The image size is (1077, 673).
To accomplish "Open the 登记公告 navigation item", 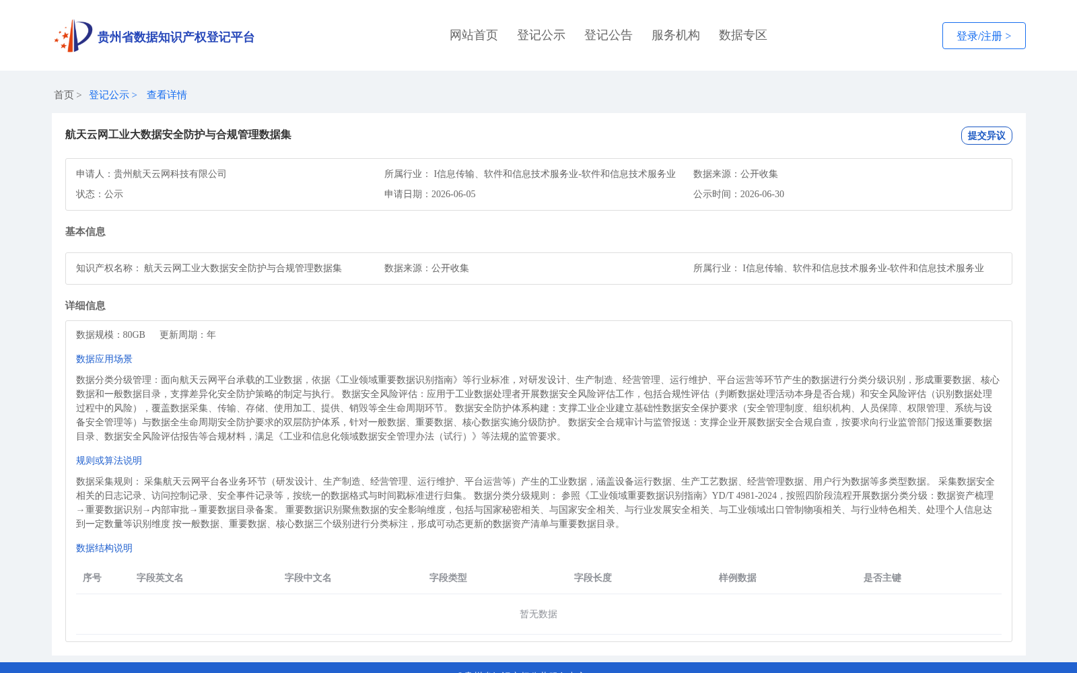I will click(609, 35).
